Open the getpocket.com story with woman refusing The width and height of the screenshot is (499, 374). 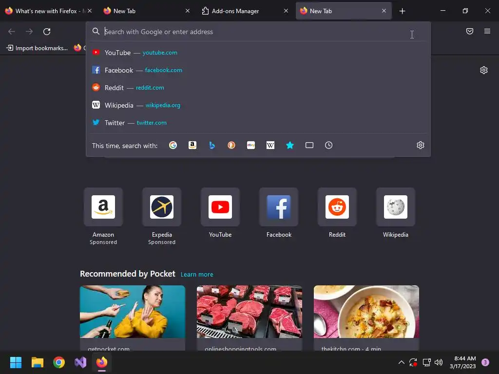click(133, 318)
